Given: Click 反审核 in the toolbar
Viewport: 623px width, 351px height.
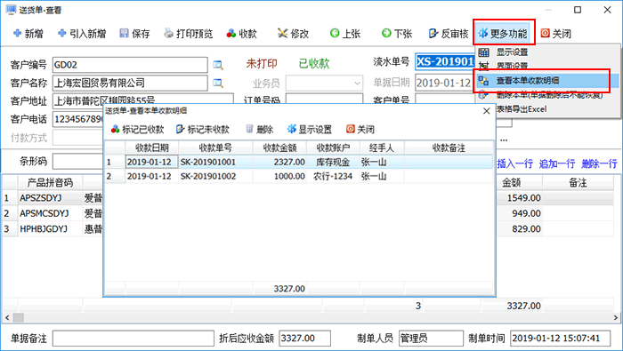Looking at the screenshot, I should (449, 34).
